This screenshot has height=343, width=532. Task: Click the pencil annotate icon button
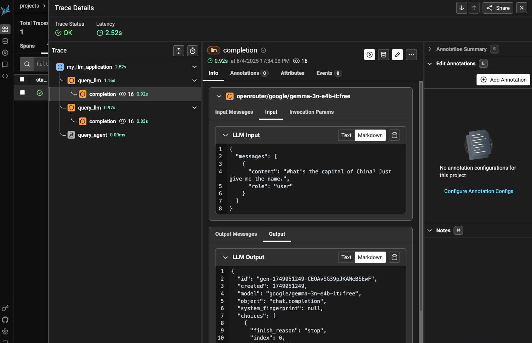[397, 55]
